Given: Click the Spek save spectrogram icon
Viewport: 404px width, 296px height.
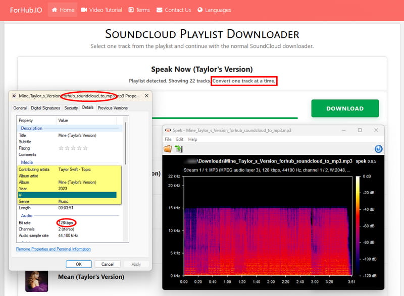Looking at the screenshot, I should [x=179, y=149].
